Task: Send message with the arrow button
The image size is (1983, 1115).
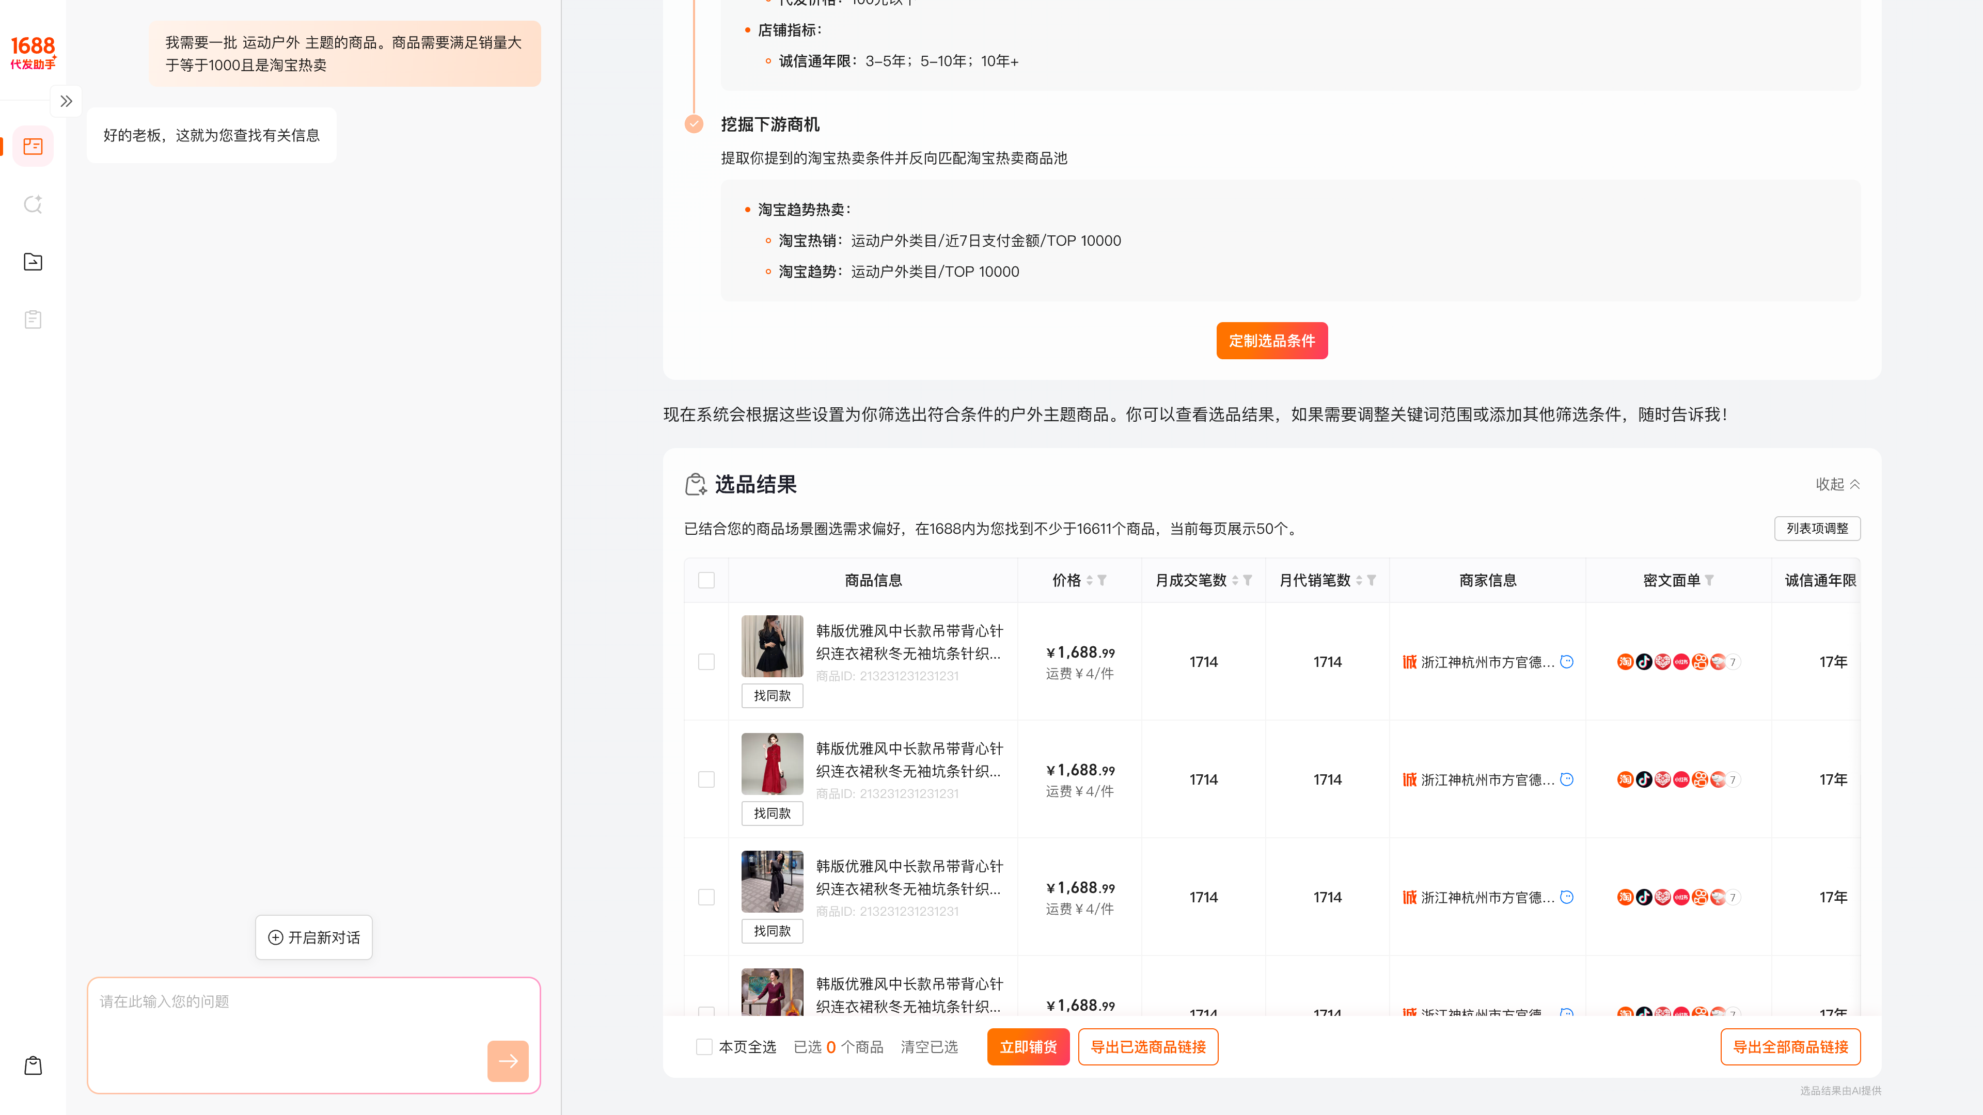Action: point(508,1061)
